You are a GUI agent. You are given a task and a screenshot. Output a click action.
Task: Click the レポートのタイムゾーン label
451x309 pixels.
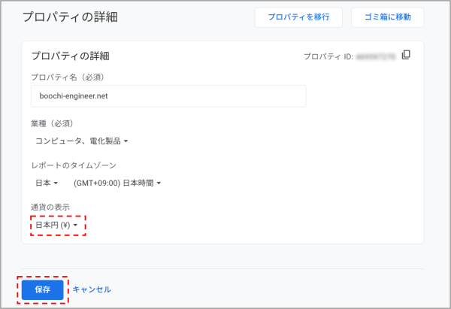click(x=74, y=165)
